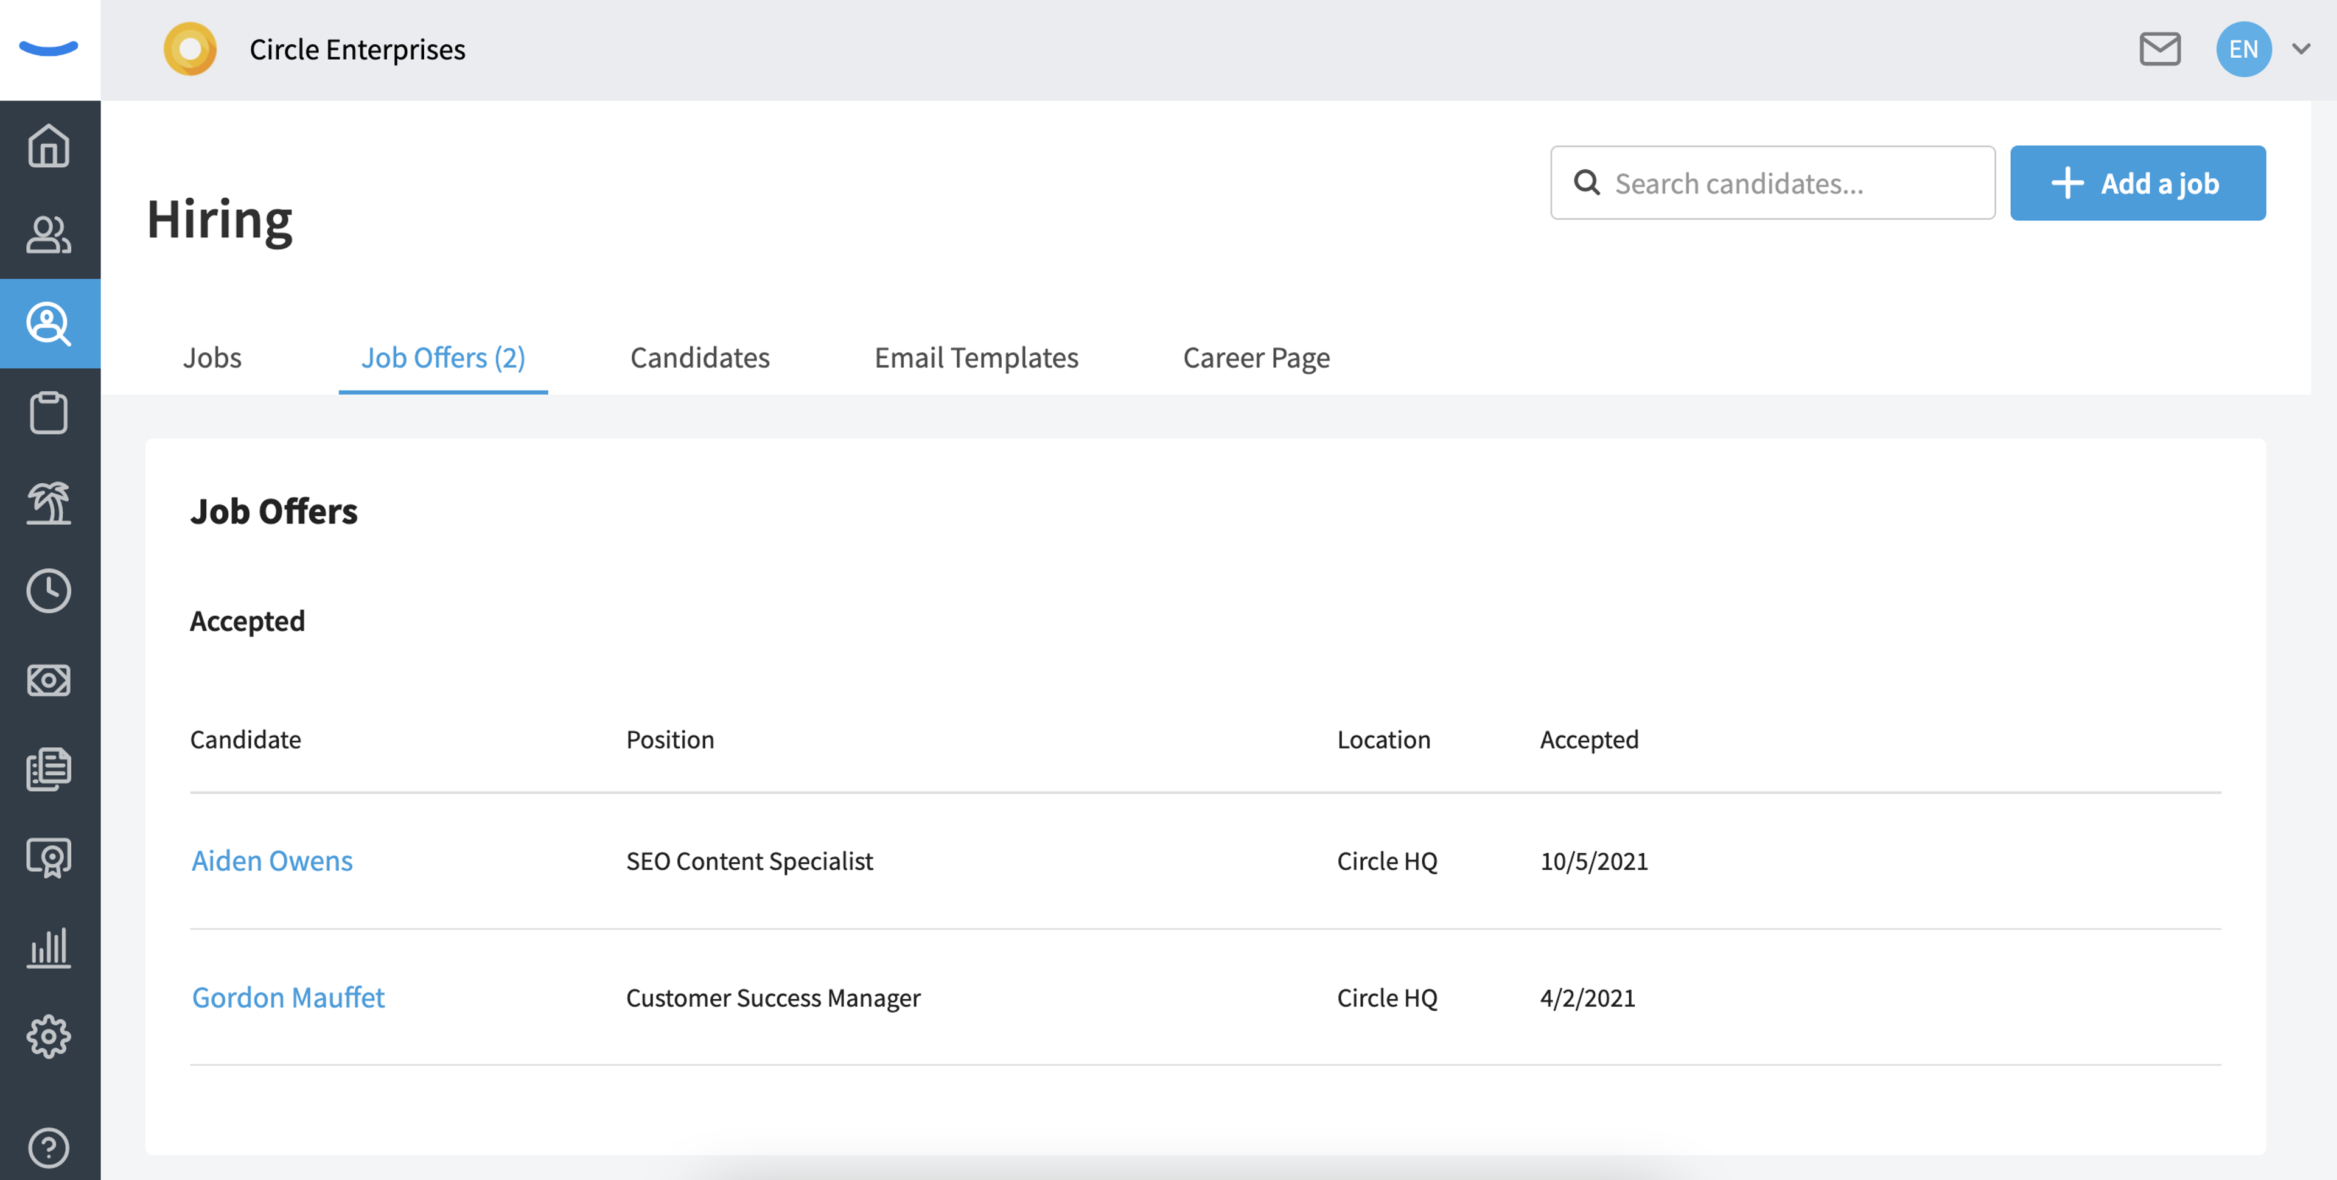
Task: Click the Accepted column header
Action: [x=1590, y=739]
